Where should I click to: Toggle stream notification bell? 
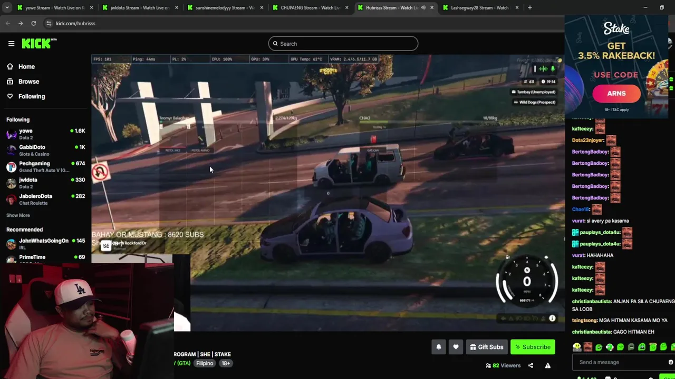point(438,347)
